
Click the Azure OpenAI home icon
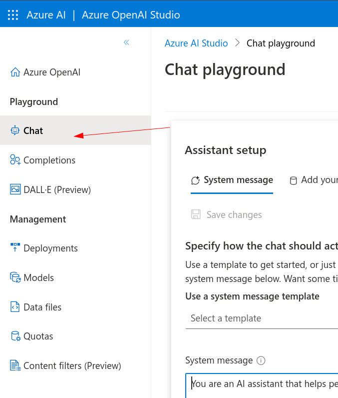[15, 72]
